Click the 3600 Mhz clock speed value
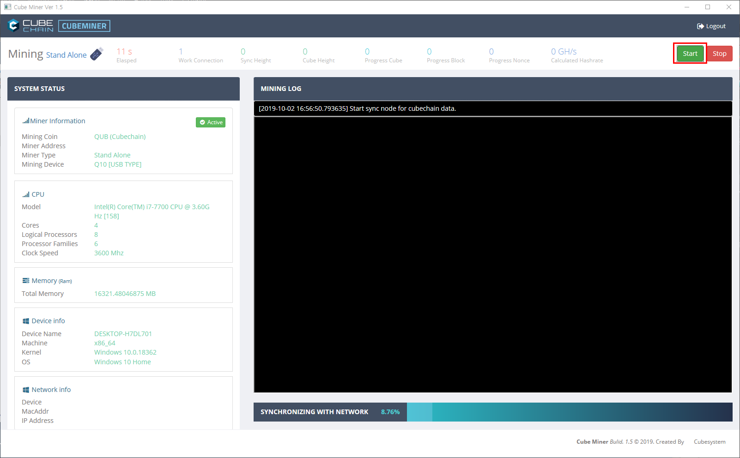Viewport: 740px width, 458px height. pos(109,253)
